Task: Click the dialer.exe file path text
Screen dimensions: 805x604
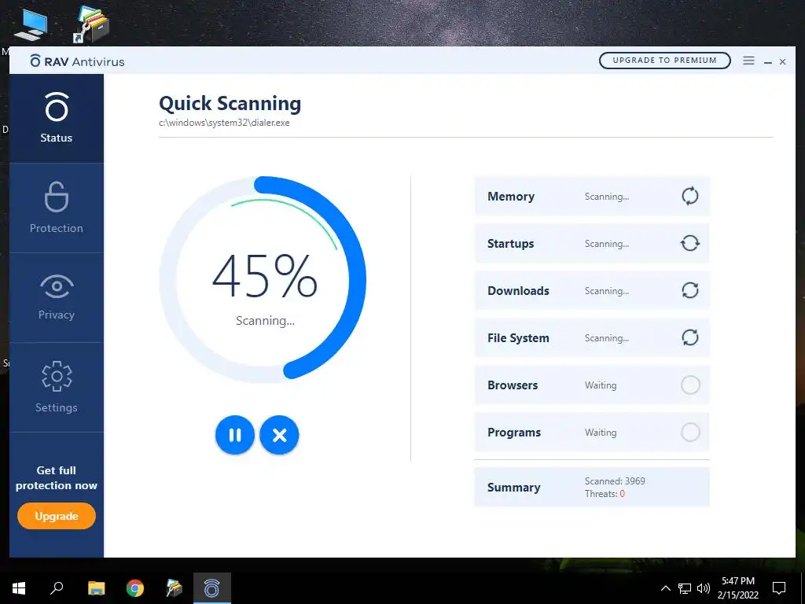Action: point(224,123)
